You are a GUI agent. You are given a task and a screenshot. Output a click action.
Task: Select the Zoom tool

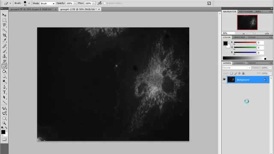[x=4, y=123]
